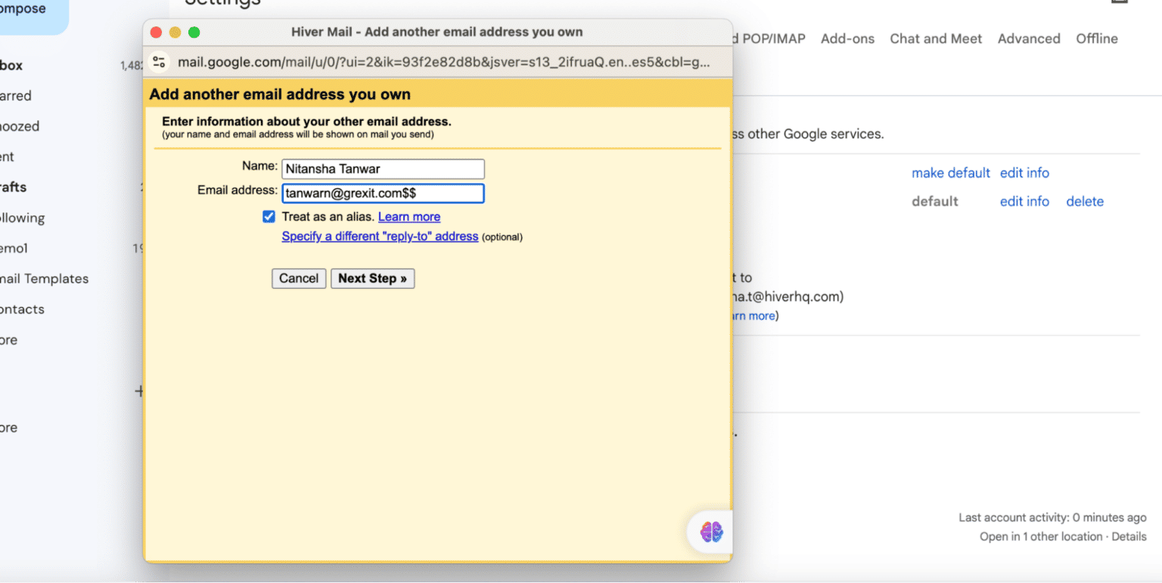Click the site information icon in the address bar

click(159, 63)
